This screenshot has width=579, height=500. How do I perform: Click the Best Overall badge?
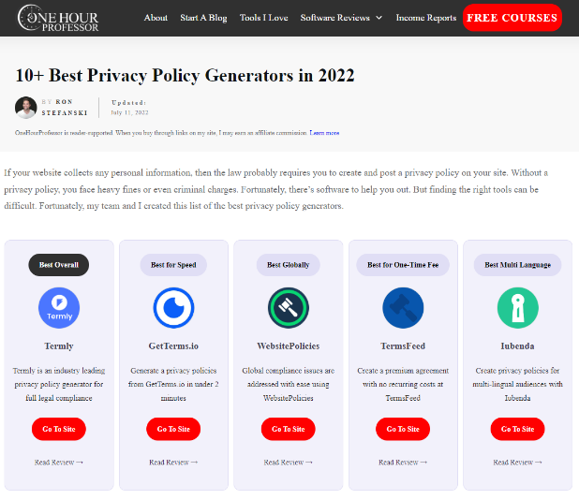(59, 265)
